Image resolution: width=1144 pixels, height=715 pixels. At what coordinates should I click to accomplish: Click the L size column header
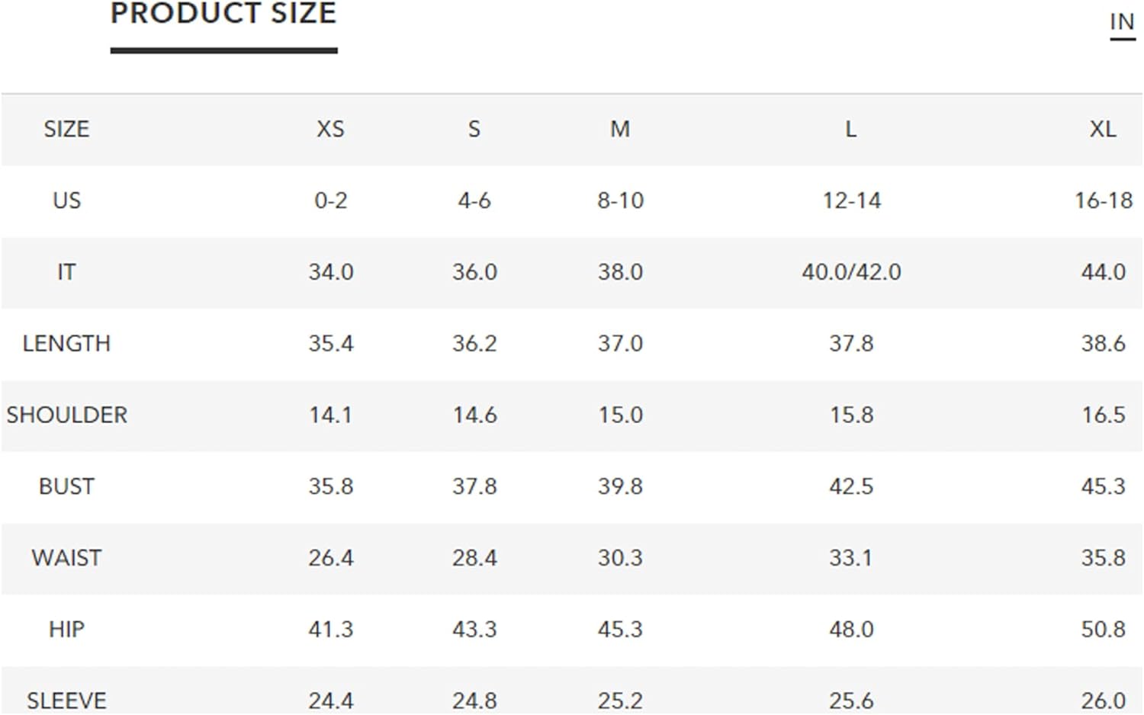[x=850, y=129]
